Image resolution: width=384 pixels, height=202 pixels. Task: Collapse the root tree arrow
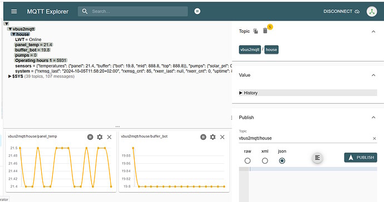pyautogui.click(x=7, y=24)
